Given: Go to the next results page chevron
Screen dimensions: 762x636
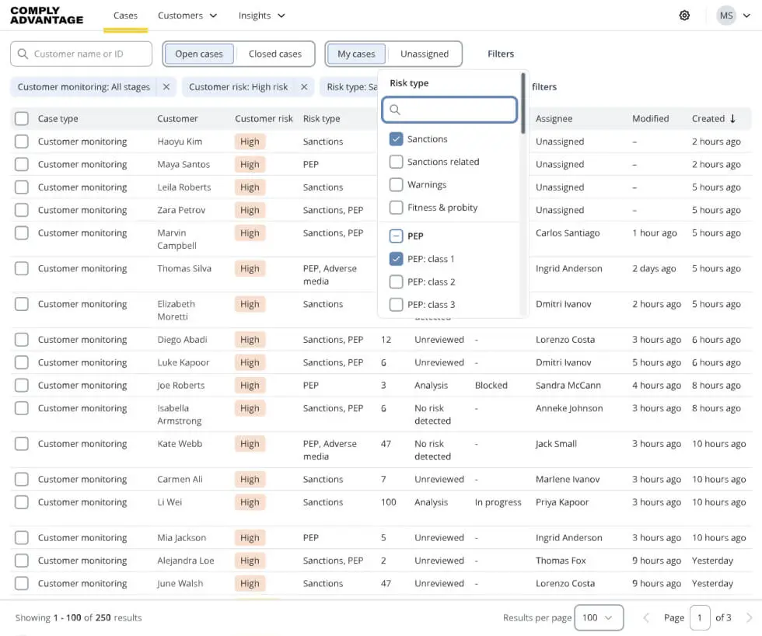Looking at the screenshot, I should click(748, 617).
